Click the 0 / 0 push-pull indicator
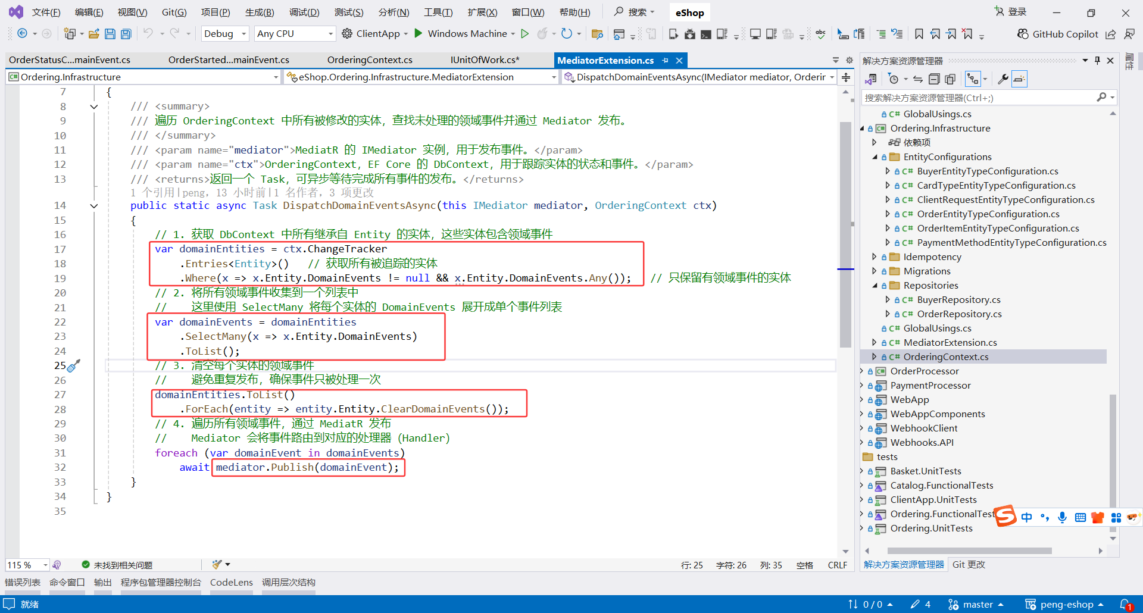Image resolution: width=1143 pixels, height=613 pixels. [870, 605]
